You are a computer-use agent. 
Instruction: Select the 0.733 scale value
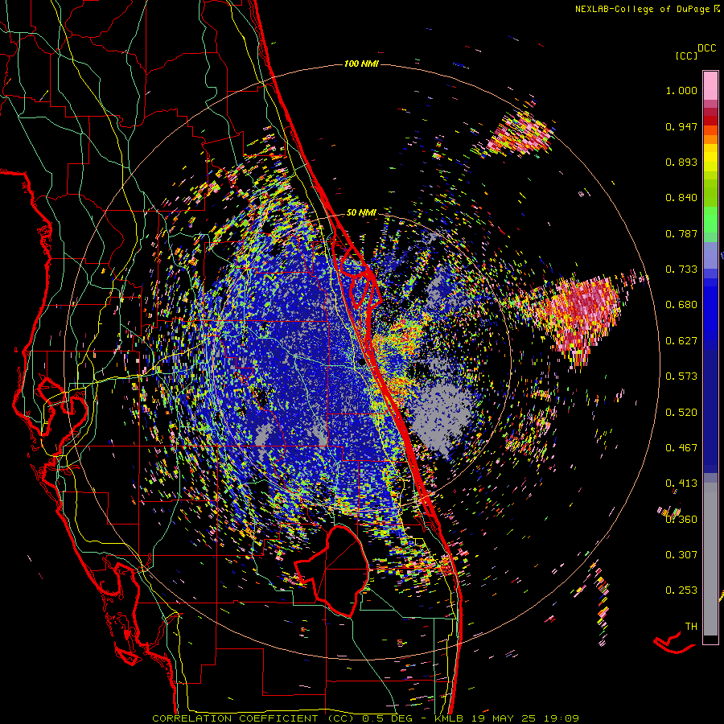coord(681,269)
